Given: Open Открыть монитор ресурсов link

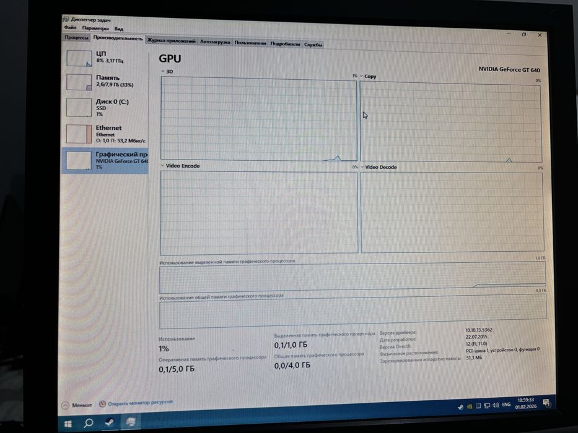Looking at the screenshot, I should point(136,403).
